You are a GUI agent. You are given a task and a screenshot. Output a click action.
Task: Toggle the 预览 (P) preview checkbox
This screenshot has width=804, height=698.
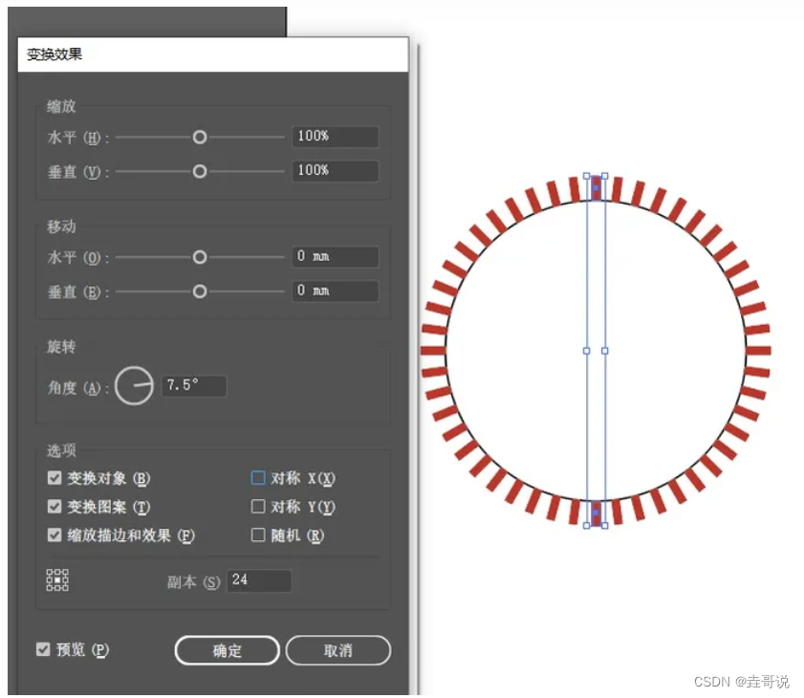click(x=43, y=649)
